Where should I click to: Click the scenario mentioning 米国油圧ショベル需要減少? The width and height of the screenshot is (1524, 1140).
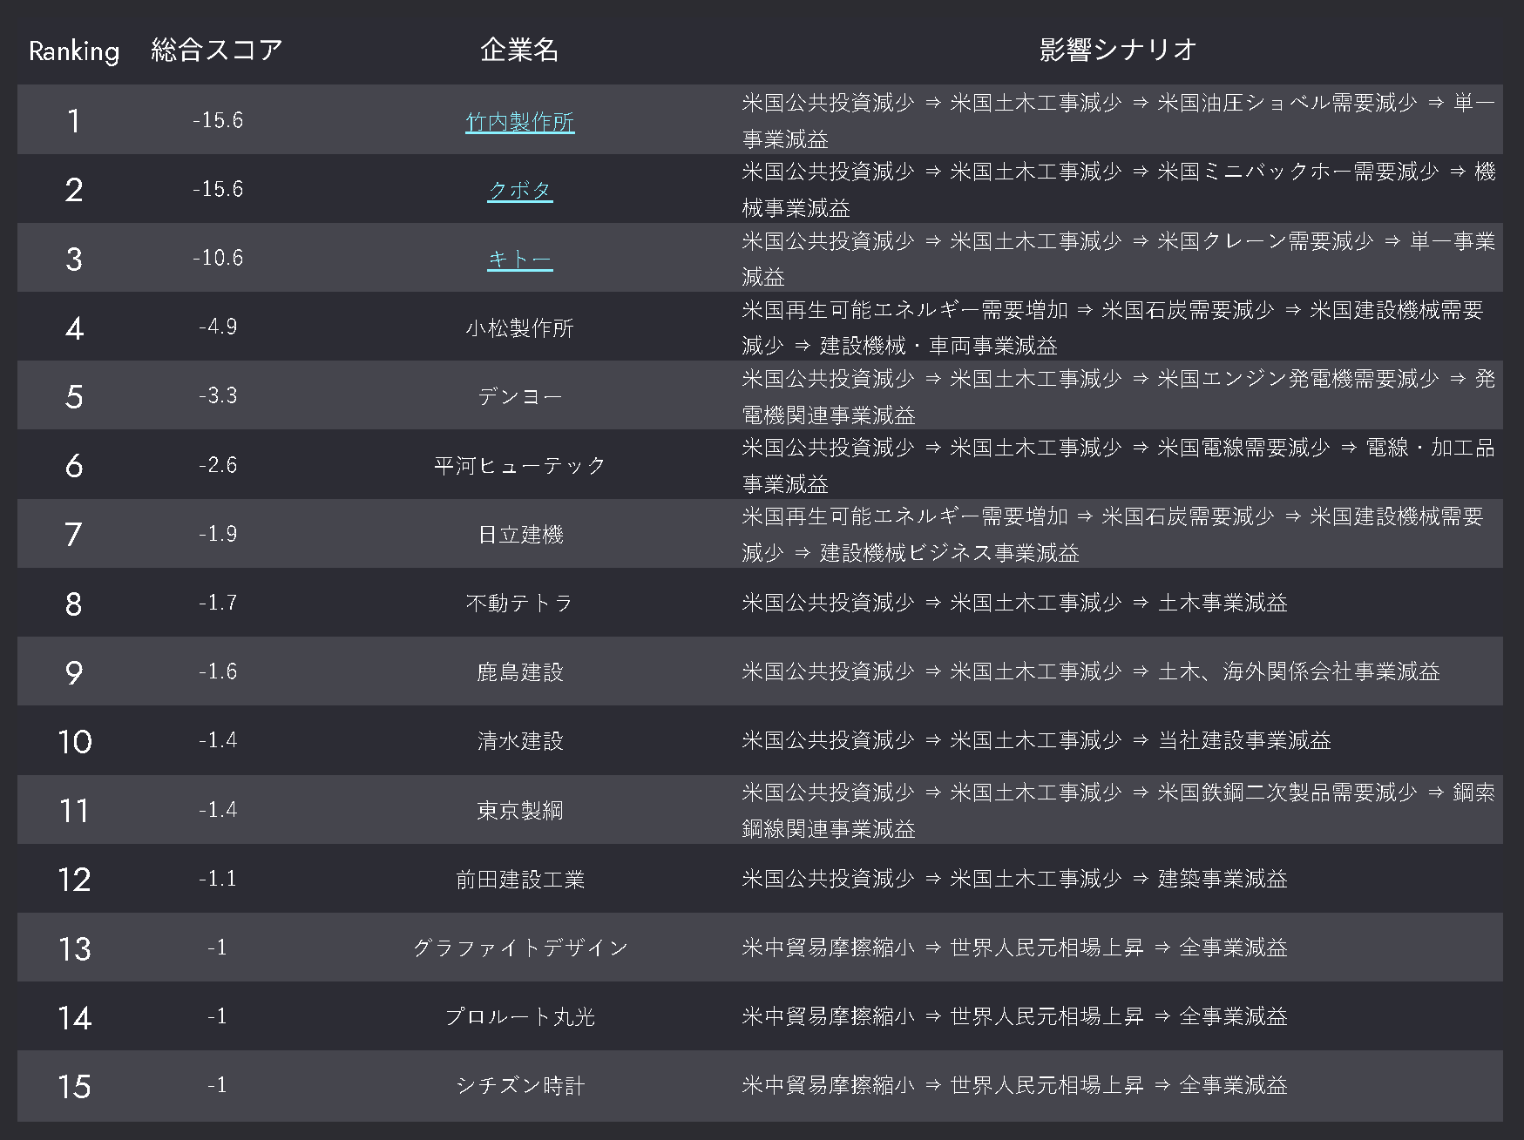pos(1118,120)
